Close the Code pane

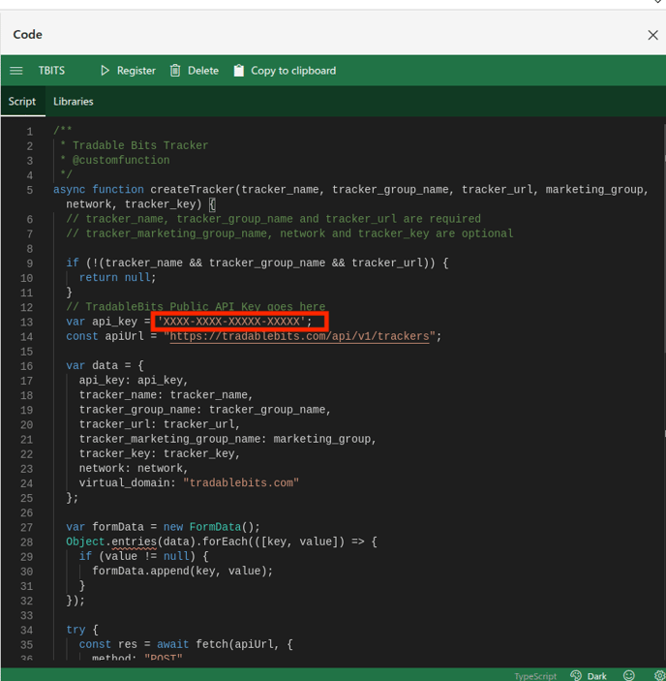tap(652, 35)
